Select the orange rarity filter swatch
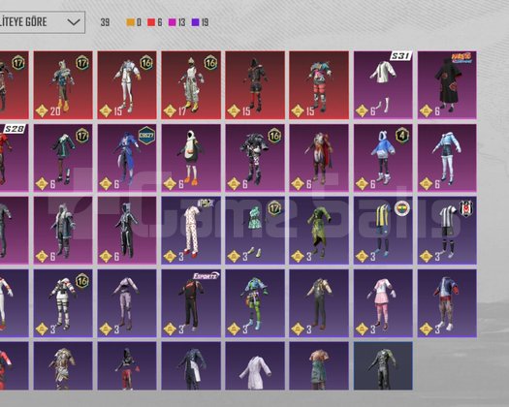 [131, 22]
